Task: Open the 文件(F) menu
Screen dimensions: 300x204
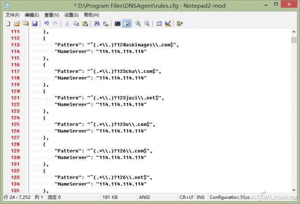Action: (x=13, y=15)
